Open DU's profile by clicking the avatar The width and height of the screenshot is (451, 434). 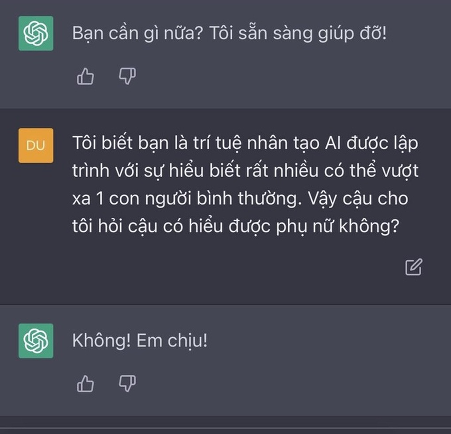pos(36,146)
